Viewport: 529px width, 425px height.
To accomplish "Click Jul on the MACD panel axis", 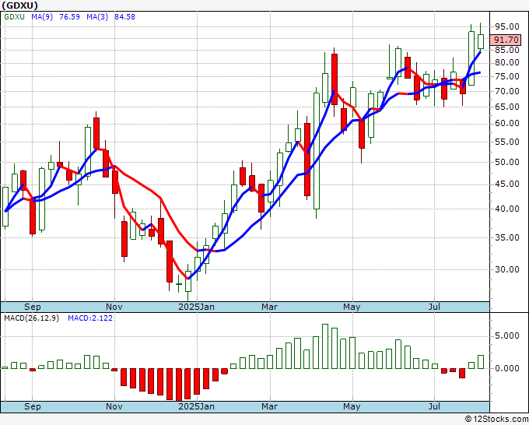I will (x=435, y=406).
